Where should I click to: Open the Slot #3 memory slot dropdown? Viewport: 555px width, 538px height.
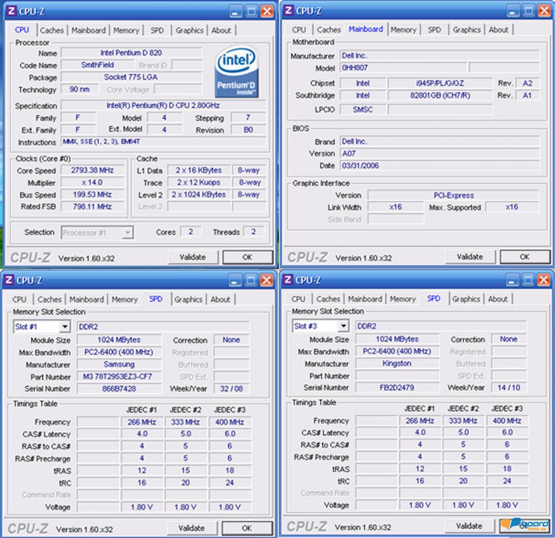343,326
